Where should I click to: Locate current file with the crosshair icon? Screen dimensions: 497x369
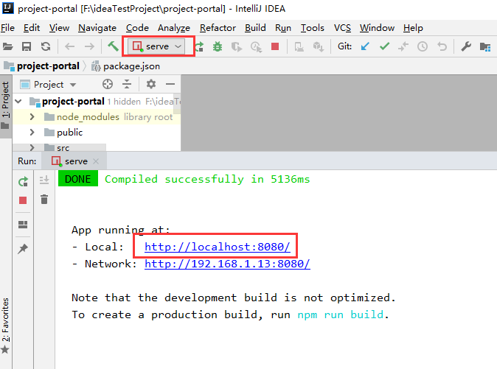tap(108, 84)
